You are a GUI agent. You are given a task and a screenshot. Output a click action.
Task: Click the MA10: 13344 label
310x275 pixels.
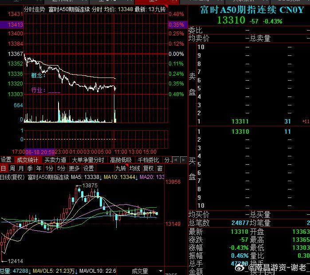[x=121, y=177]
